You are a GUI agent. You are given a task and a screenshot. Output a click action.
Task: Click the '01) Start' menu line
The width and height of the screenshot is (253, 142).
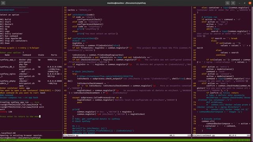pos(6,22)
